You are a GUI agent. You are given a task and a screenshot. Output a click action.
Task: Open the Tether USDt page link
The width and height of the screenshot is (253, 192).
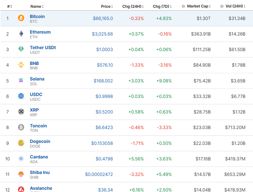click(43, 48)
